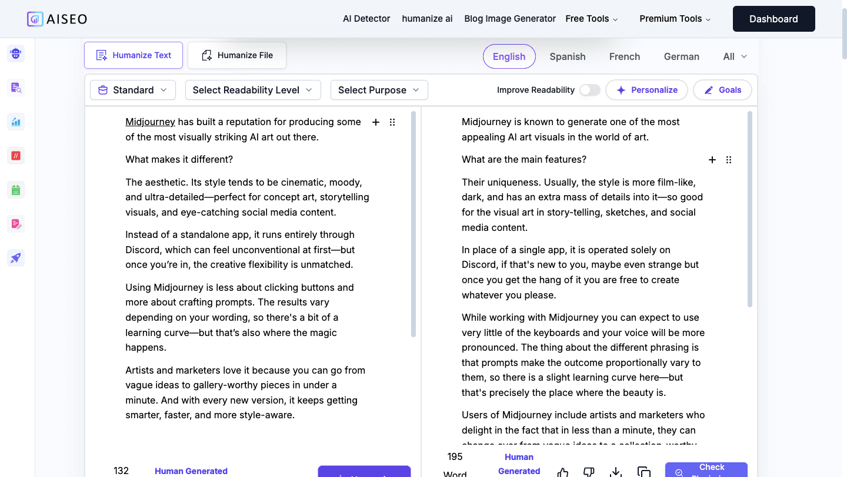This screenshot has width=847, height=477.
Task: Copy the humanized output text
Action: click(x=644, y=472)
